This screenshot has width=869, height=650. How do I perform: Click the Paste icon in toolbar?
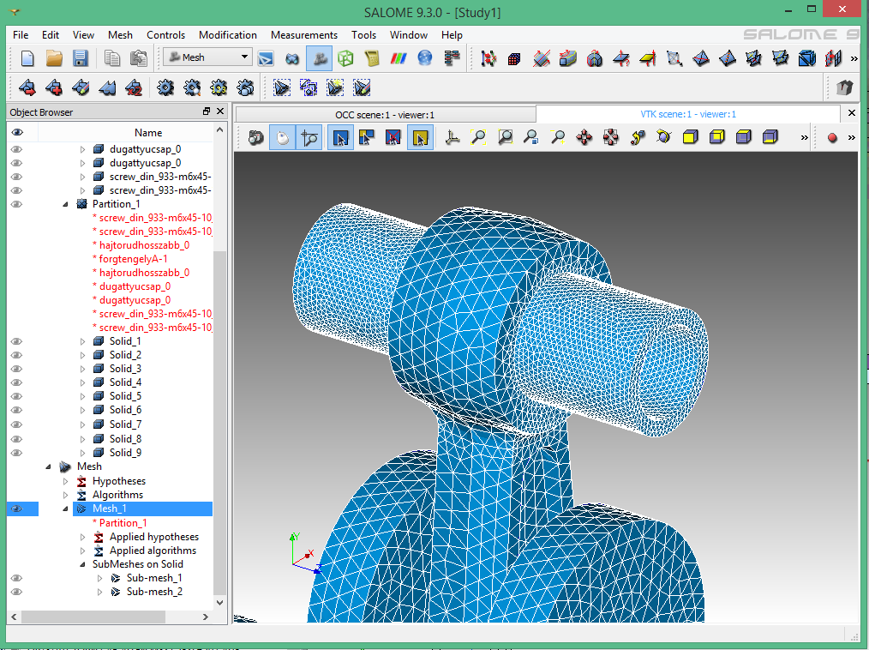[x=139, y=58]
